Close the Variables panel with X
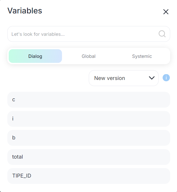Screen dimensions: 177x192 pyautogui.click(x=166, y=12)
